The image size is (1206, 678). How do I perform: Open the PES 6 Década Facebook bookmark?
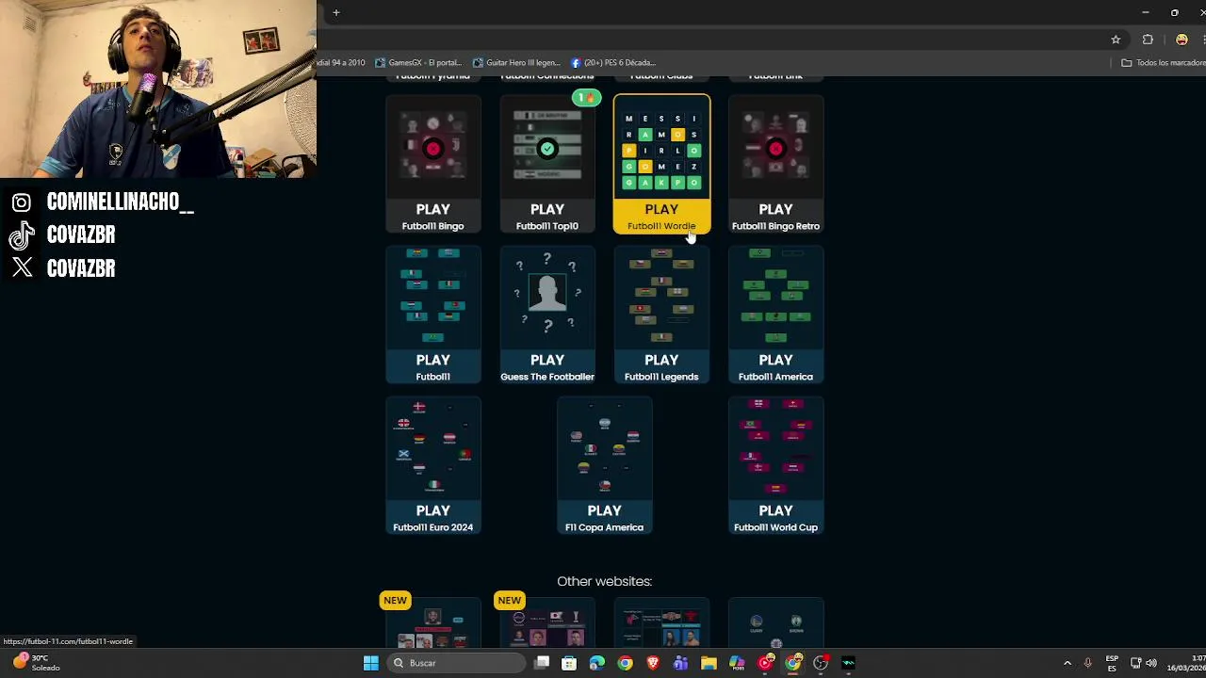coord(613,62)
